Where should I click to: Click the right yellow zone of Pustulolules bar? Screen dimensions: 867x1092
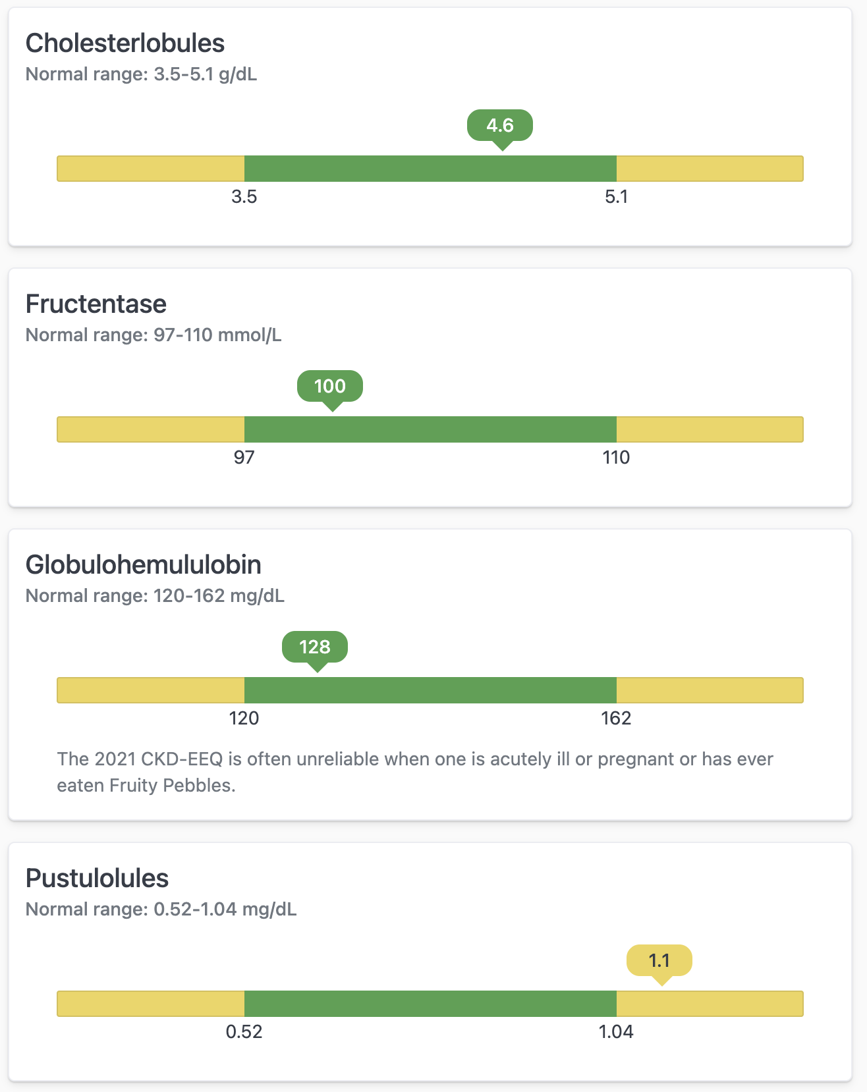pyautogui.click(x=708, y=1004)
